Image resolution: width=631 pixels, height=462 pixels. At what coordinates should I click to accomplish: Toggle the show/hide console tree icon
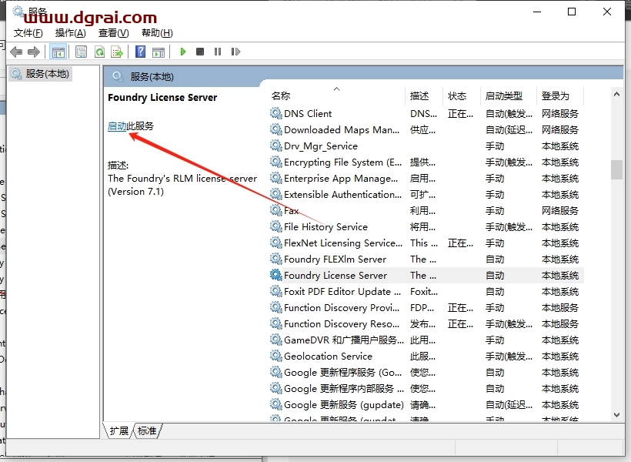(58, 52)
